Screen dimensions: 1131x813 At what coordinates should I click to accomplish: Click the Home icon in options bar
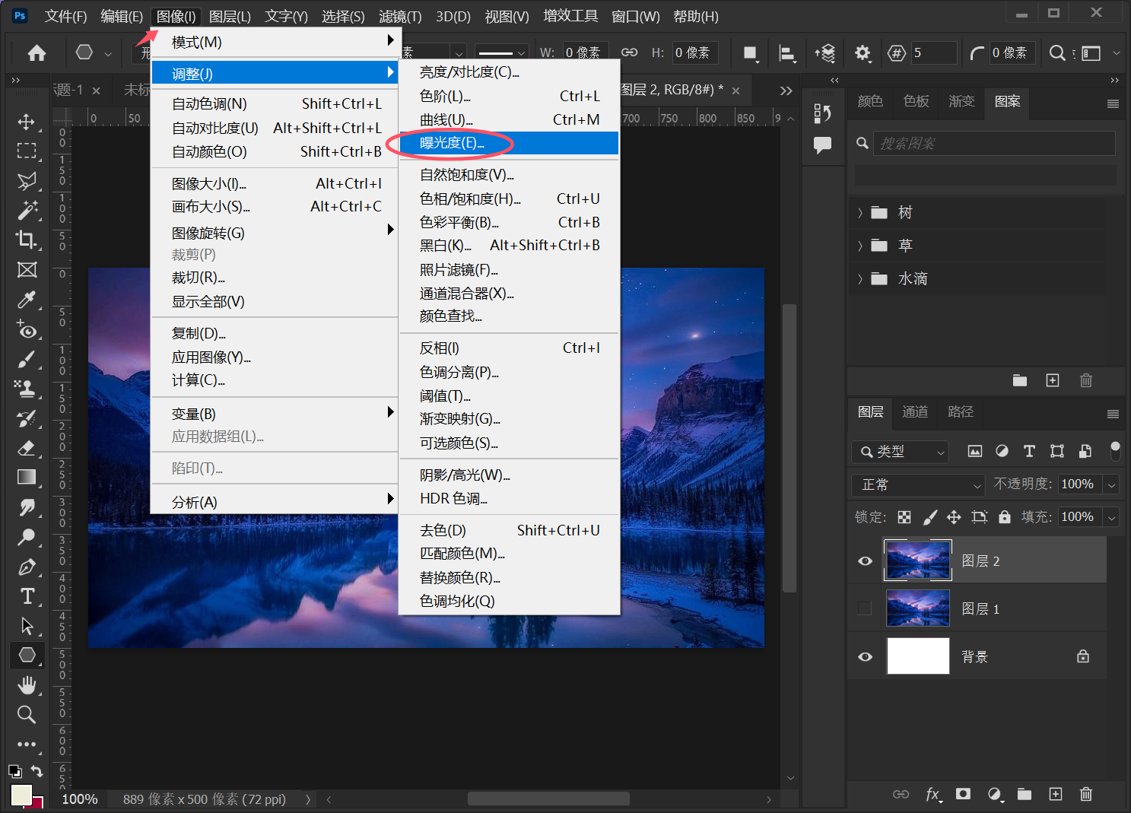point(37,52)
